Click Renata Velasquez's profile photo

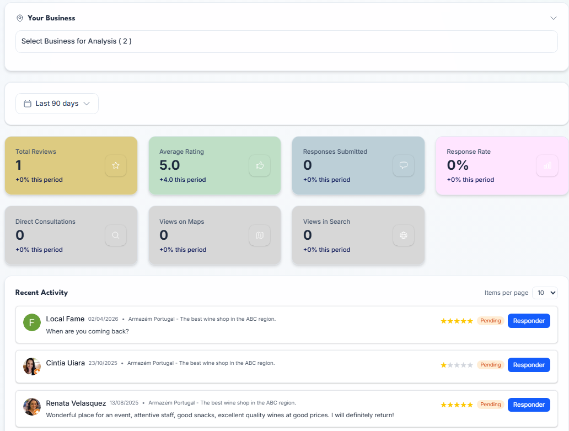(x=32, y=407)
